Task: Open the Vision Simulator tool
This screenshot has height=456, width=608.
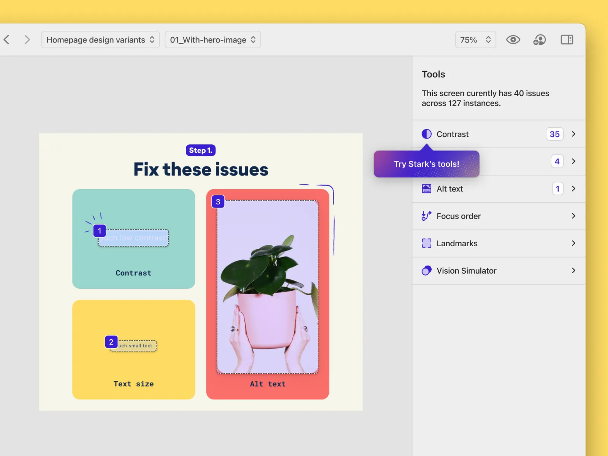Action: [499, 271]
